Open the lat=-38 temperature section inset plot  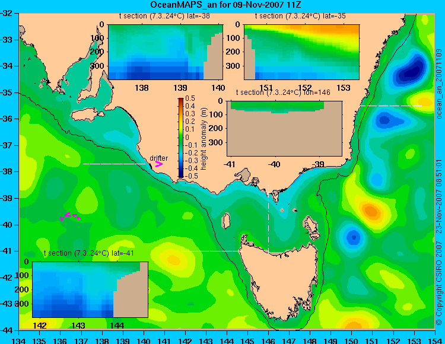(x=166, y=52)
